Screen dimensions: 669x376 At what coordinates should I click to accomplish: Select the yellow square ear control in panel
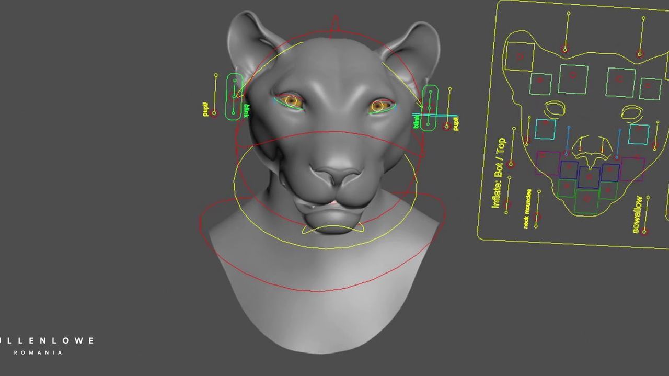pos(520,56)
